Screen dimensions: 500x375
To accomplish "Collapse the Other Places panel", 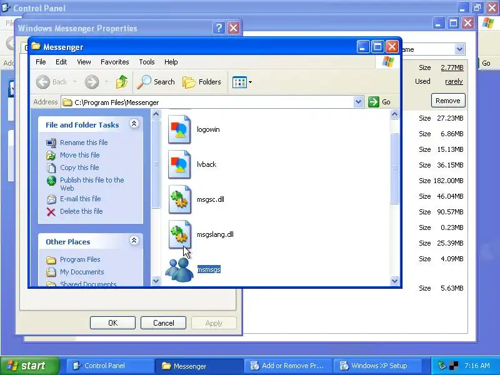I will pyautogui.click(x=134, y=241).
